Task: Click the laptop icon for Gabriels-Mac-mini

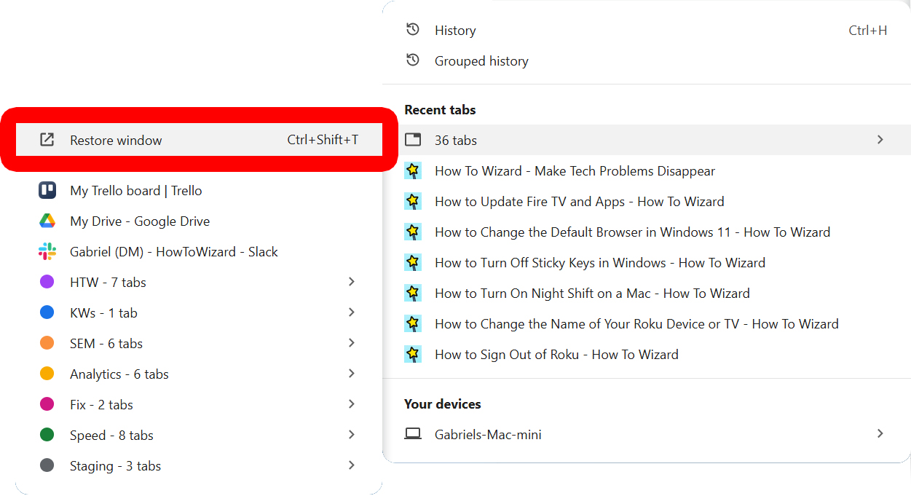Action: [x=413, y=434]
